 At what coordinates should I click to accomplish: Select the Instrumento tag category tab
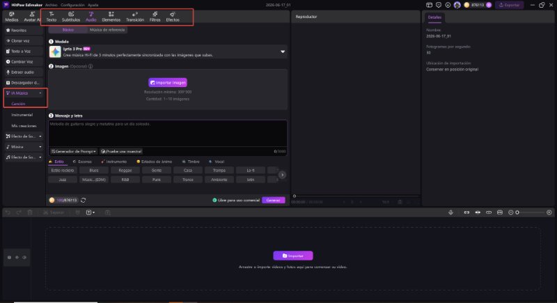[x=113, y=162]
